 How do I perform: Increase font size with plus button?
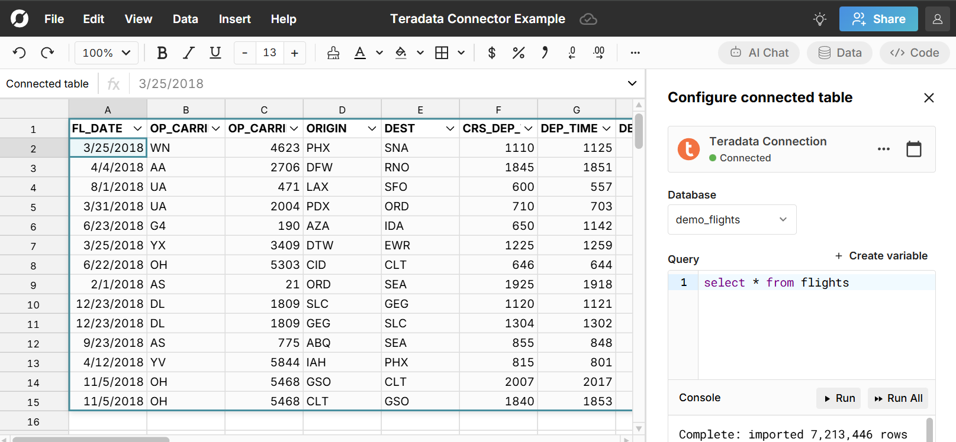coord(294,53)
